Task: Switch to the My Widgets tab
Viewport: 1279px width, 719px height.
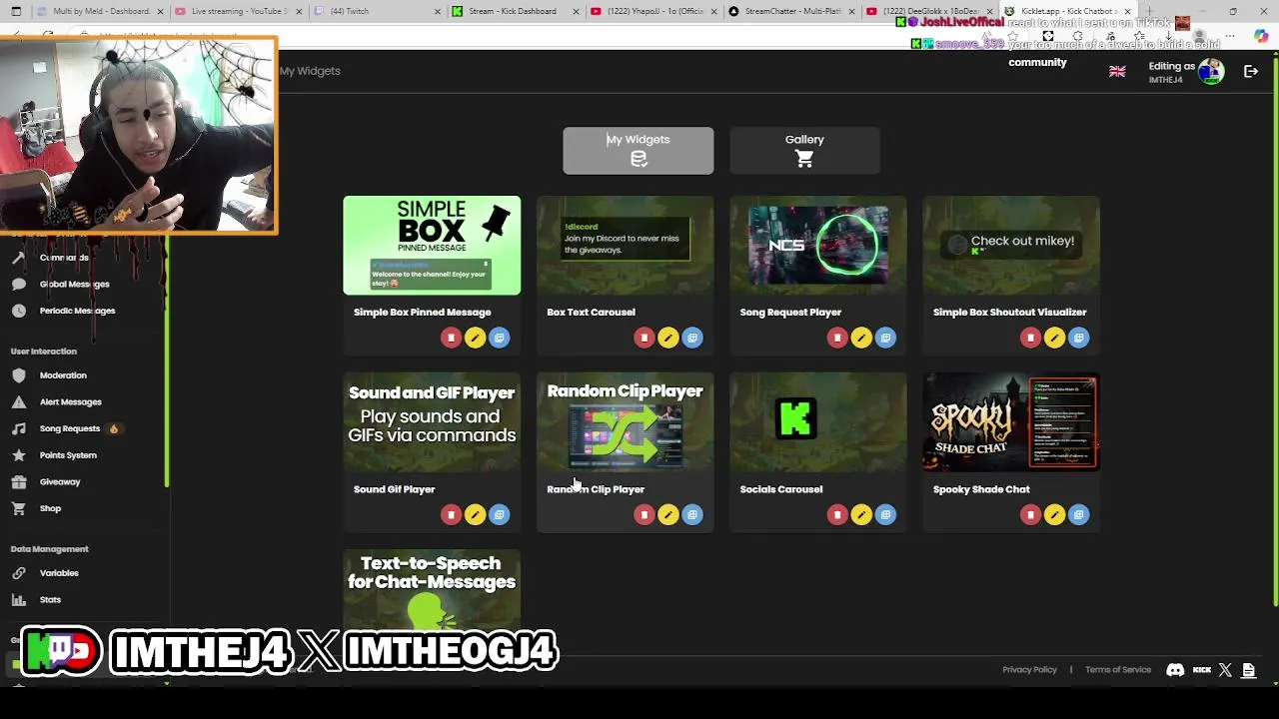Action: 639,151
